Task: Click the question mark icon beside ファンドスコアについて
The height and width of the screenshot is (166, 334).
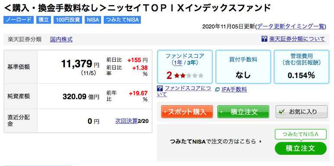Action: (160, 88)
